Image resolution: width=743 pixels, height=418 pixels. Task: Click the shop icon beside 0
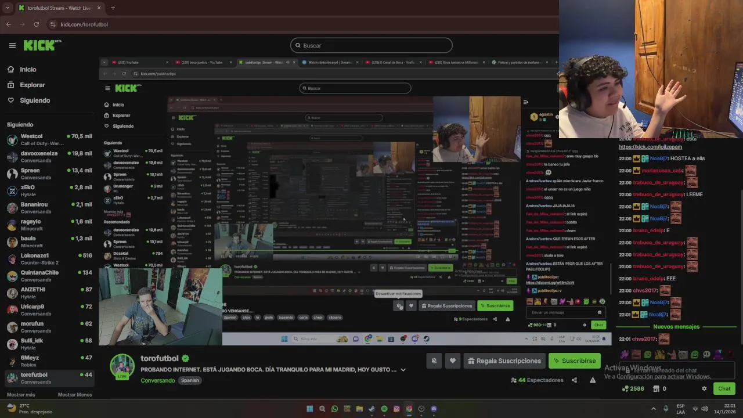657,388
